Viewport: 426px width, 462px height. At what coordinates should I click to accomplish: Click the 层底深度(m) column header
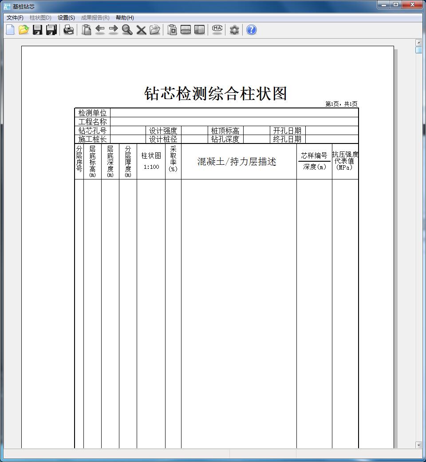[x=110, y=161]
